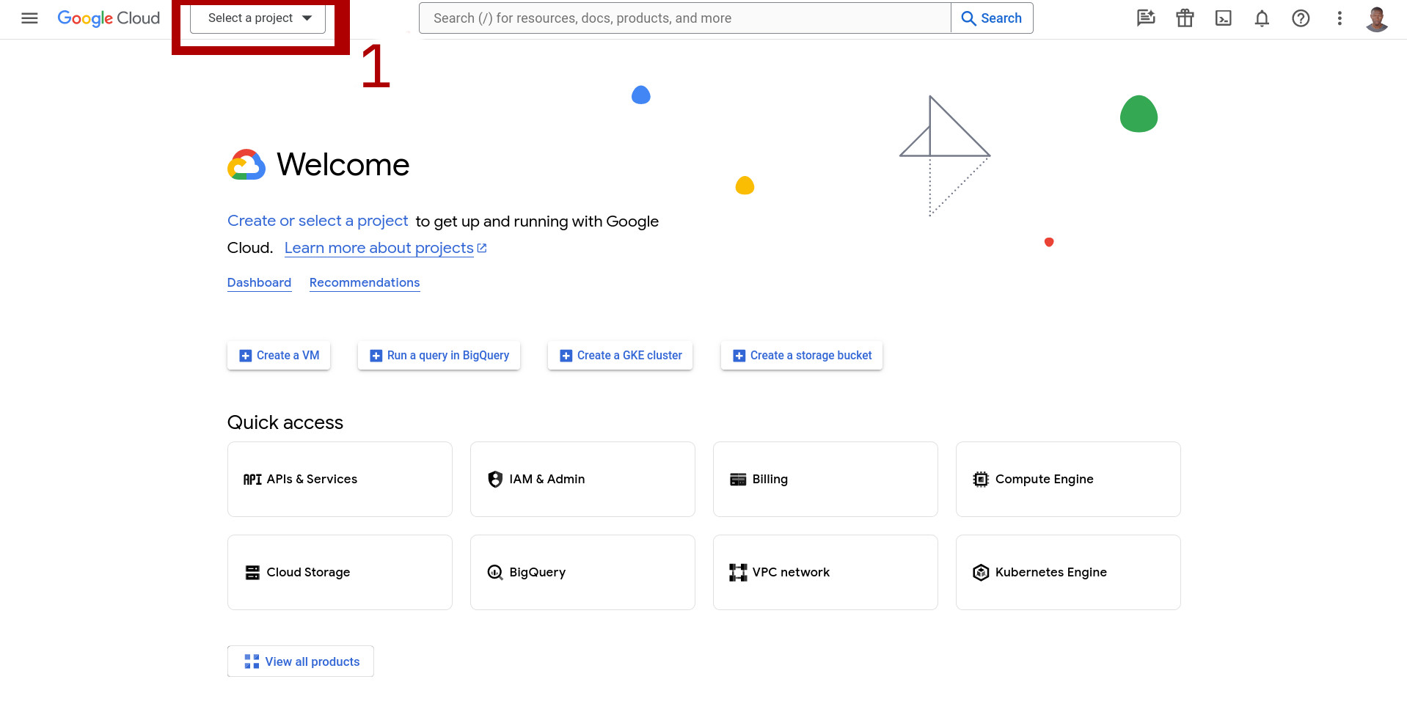Click the Google Cloud logo
1407x704 pixels.
(109, 18)
